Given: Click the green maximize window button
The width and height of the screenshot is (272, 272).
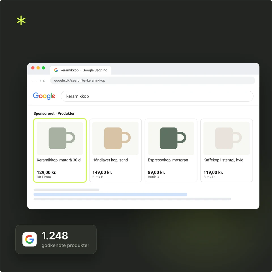Looking at the screenshot, I should 43,68.
